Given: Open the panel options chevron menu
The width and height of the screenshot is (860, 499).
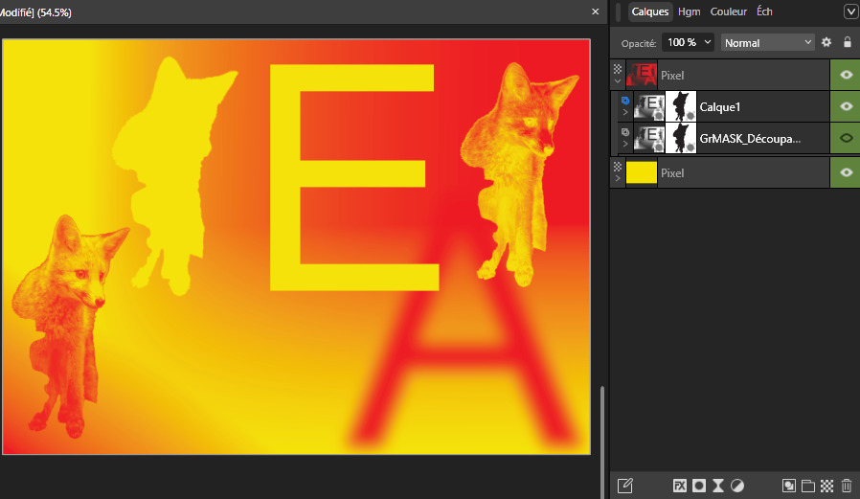Looking at the screenshot, I should pyautogui.click(x=850, y=11).
